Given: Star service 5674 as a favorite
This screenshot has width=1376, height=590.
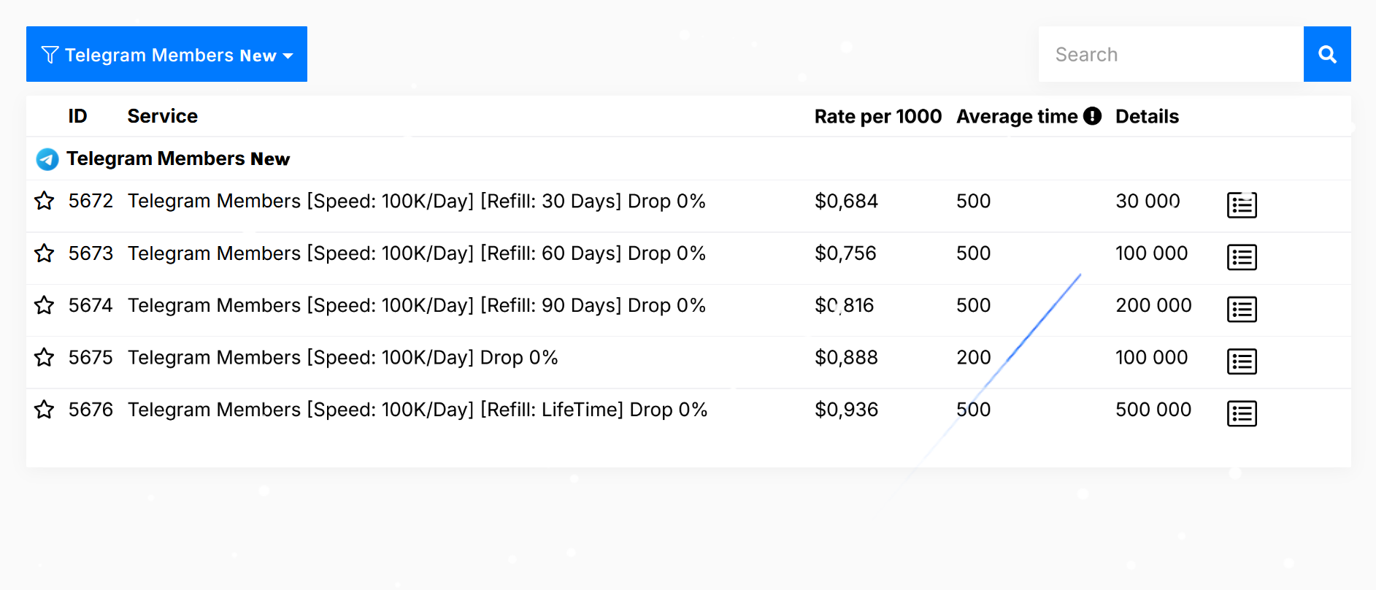Looking at the screenshot, I should coord(45,305).
